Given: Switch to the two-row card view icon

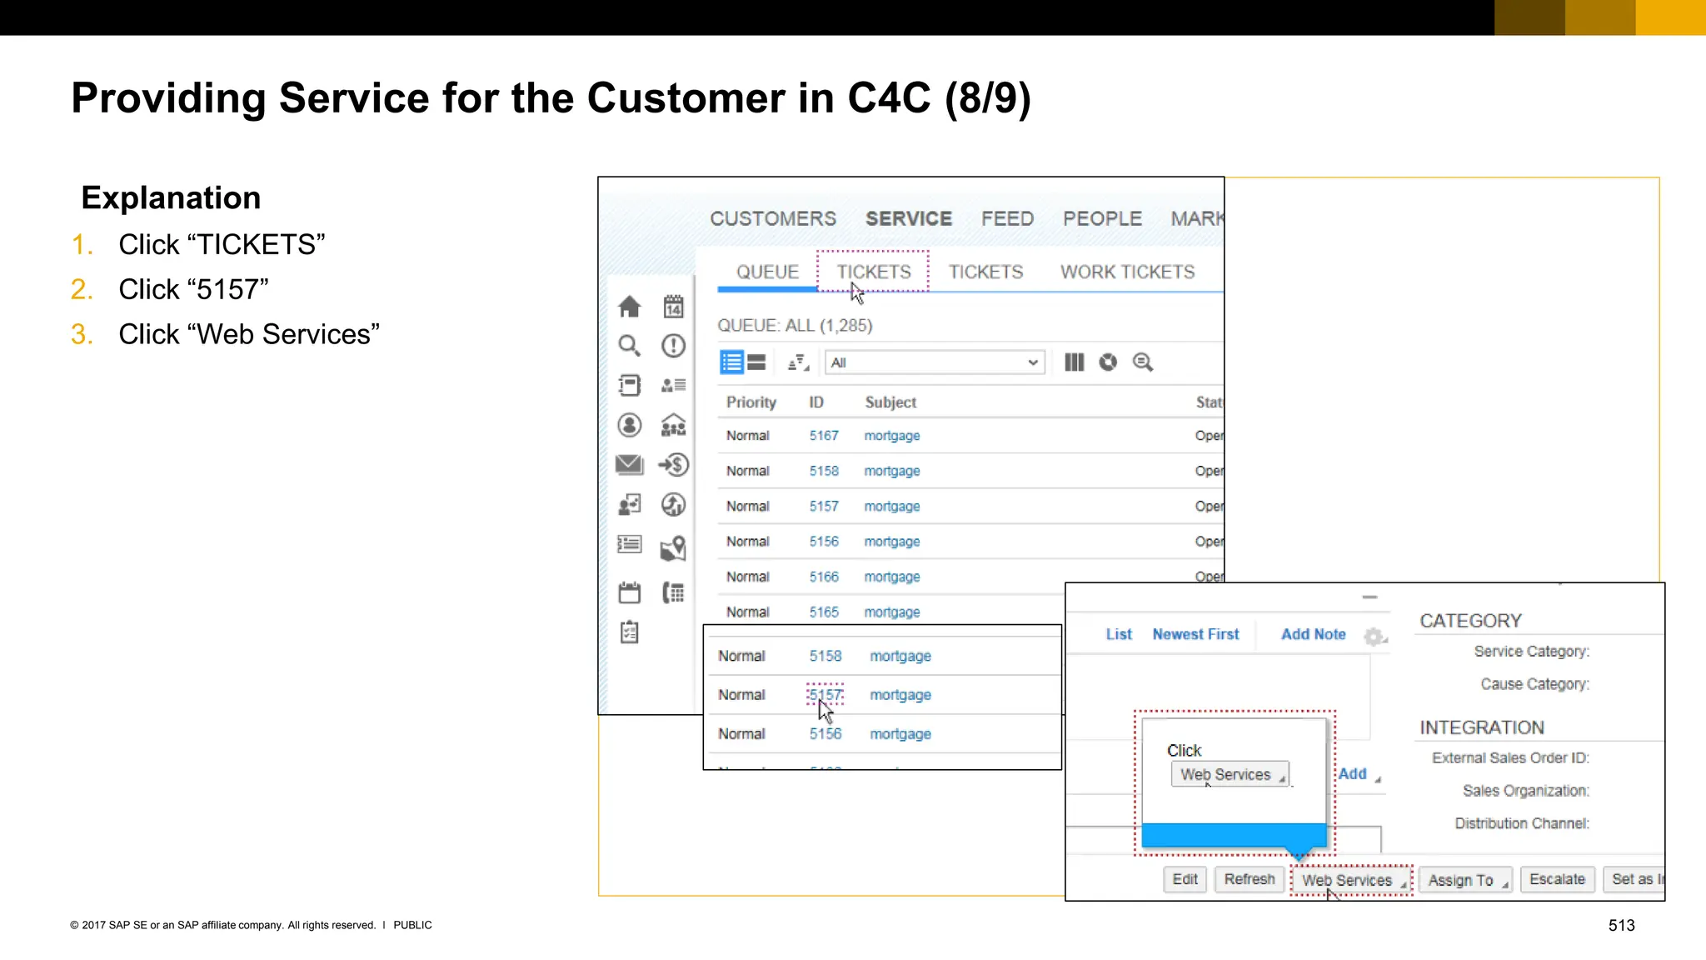Looking at the screenshot, I should (x=756, y=362).
